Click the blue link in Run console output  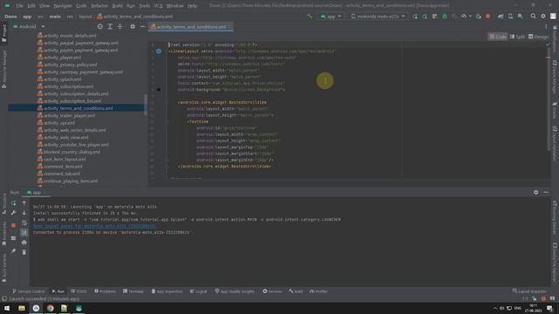[x=94, y=226]
